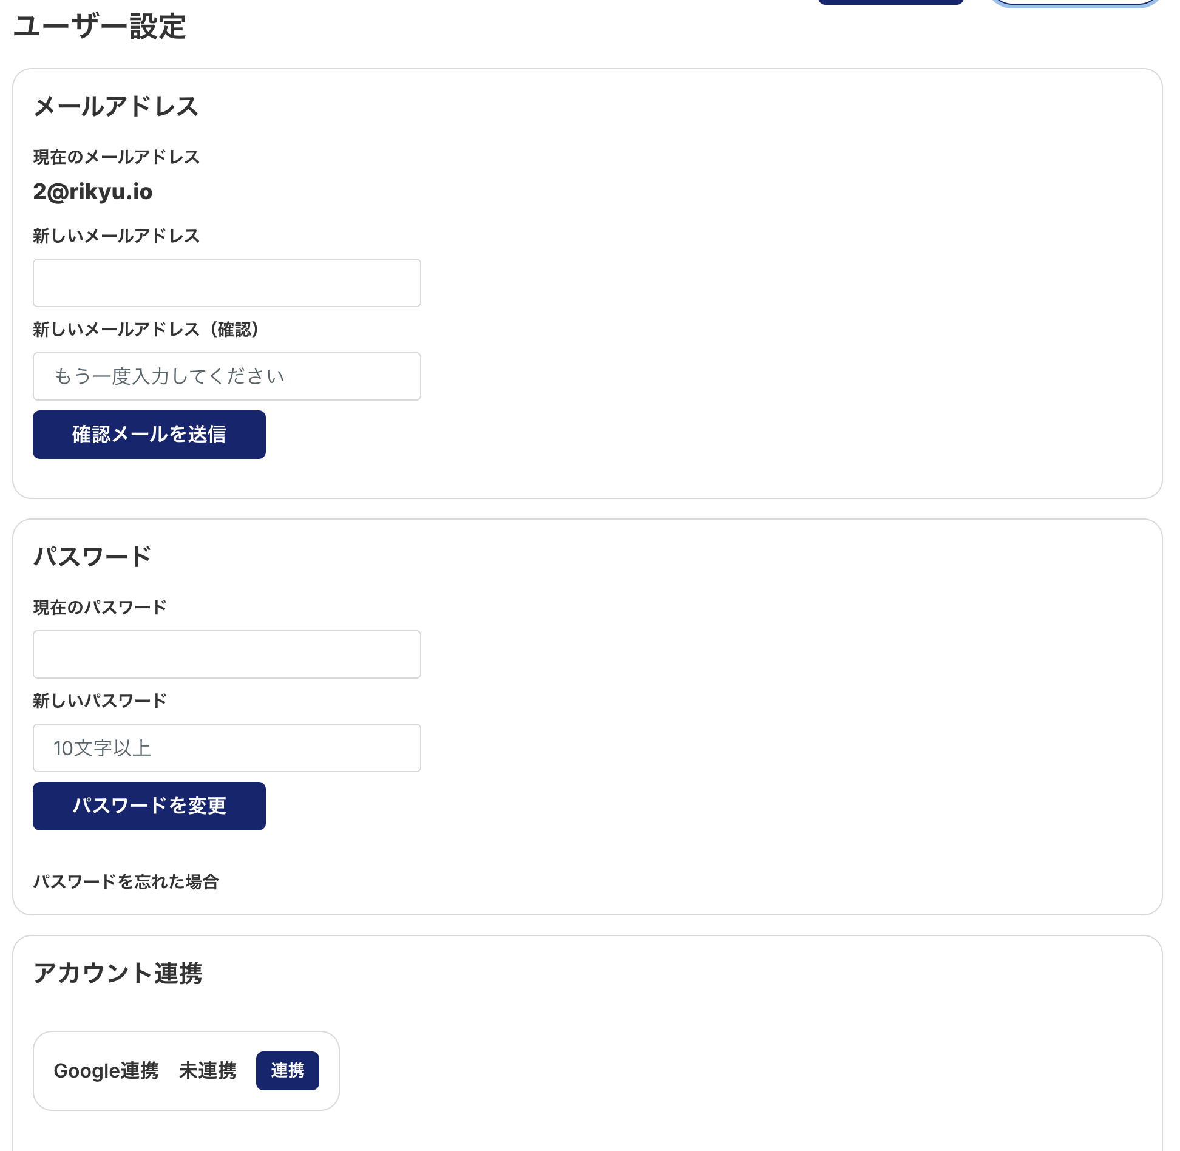This screenshot has width=1180, height=1151.
Task: Click the 未連携 status text
Action: pos(208,1071)
